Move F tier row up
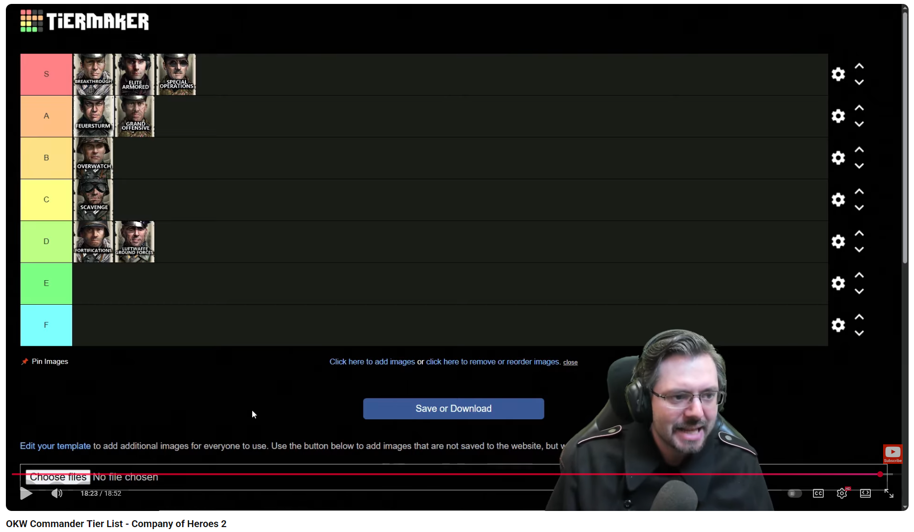This screenshot has width=914, height=532. click(x=859, y=317)
